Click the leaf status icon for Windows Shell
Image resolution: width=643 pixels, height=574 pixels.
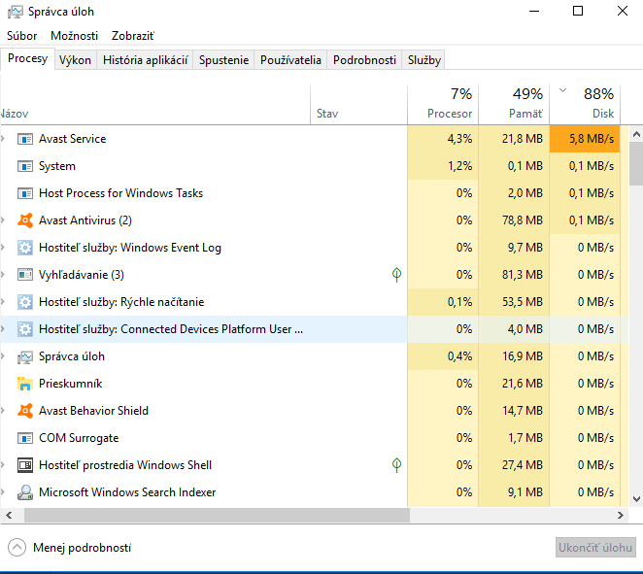tap(396, 465)
